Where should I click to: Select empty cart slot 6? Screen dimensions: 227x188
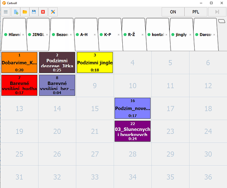(208, 63)
